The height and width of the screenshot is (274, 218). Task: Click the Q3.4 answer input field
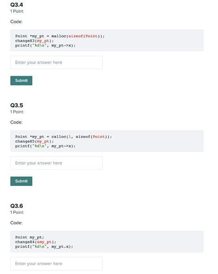(57, 62)
